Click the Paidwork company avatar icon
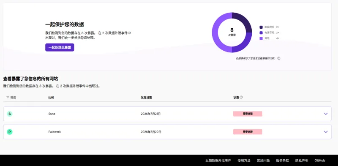The width and height of the screenshot is (338, 166). [9, 132]
